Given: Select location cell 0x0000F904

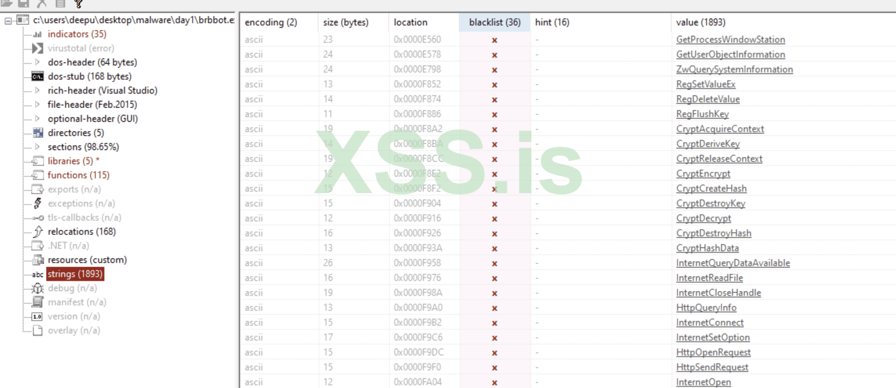Looking at the screenshot, I should tap(417, 203).
